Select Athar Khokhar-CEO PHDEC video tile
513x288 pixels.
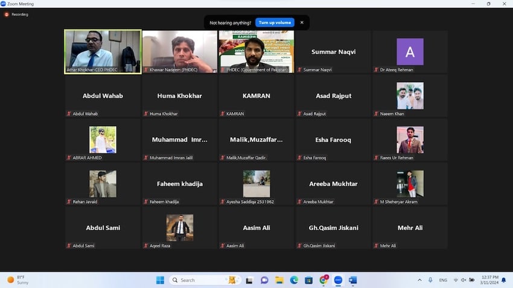coord(103,51)
